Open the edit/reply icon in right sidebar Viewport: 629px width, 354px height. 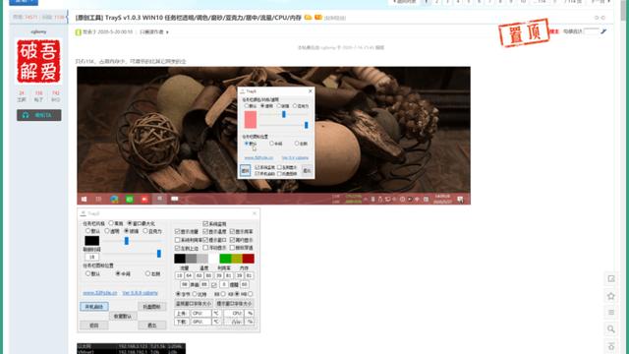pyautogui.click(x=611, y=278)
